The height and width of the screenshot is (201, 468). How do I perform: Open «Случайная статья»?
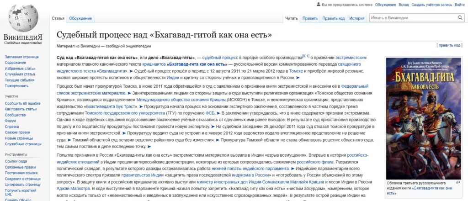click(20, 74)
